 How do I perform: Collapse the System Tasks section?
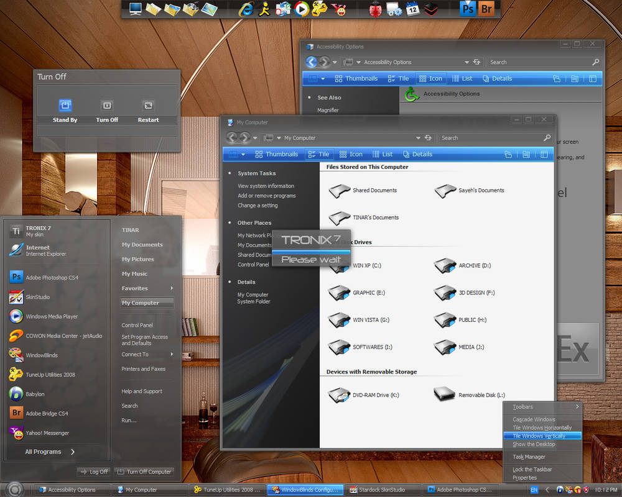(230, 173)
